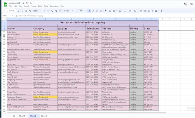
Task: Expand the name box dropdown arrow
Action: (x=12, y=16)
